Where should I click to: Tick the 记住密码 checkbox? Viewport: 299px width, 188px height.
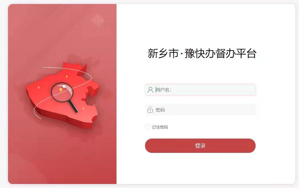pyautogui.click(x=147, y=127)
